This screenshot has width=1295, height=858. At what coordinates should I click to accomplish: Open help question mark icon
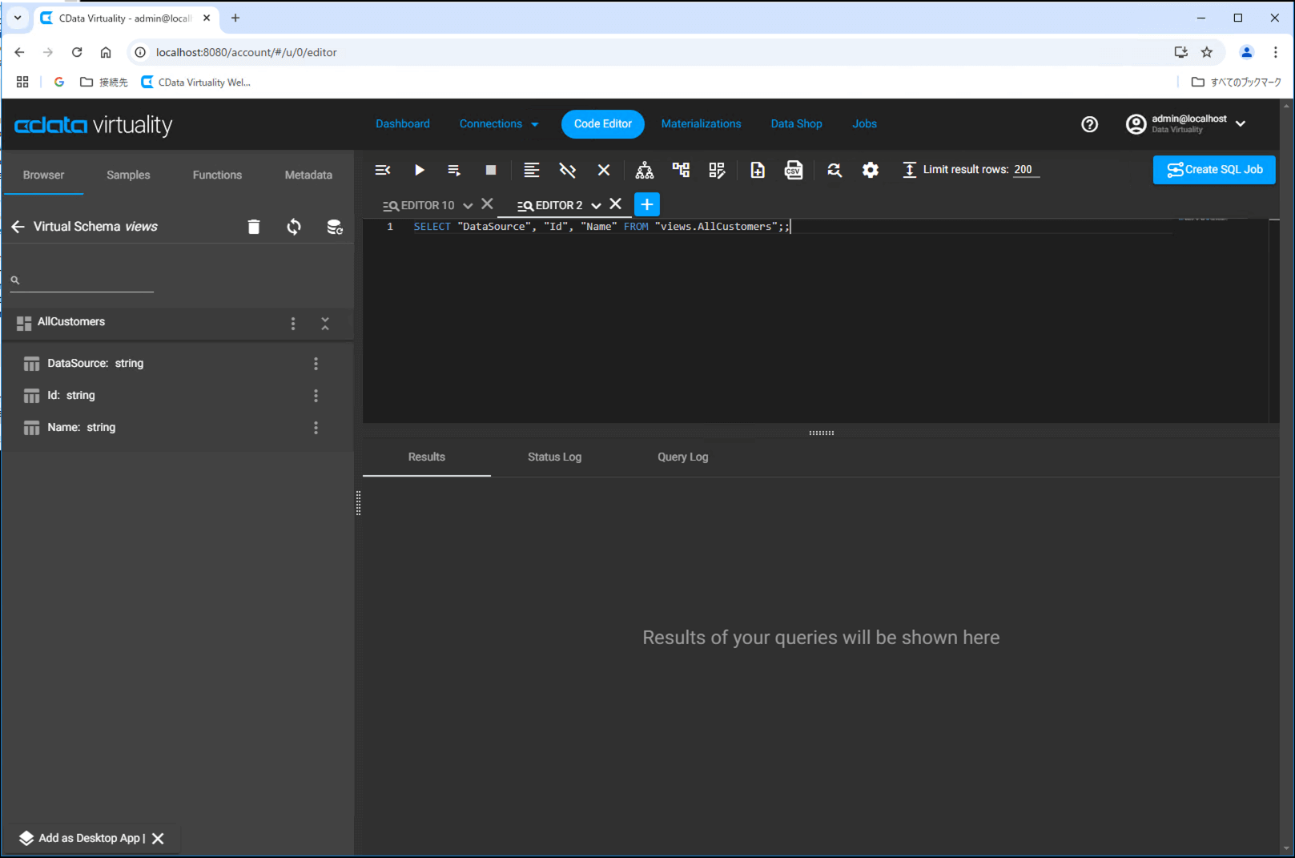(x=1089, y=124)
